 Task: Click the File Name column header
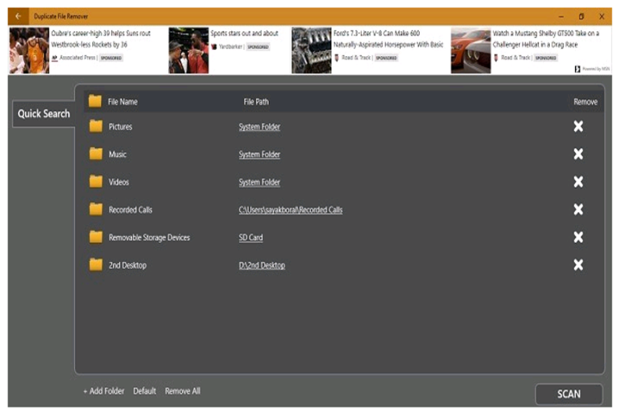click(123, 102)
